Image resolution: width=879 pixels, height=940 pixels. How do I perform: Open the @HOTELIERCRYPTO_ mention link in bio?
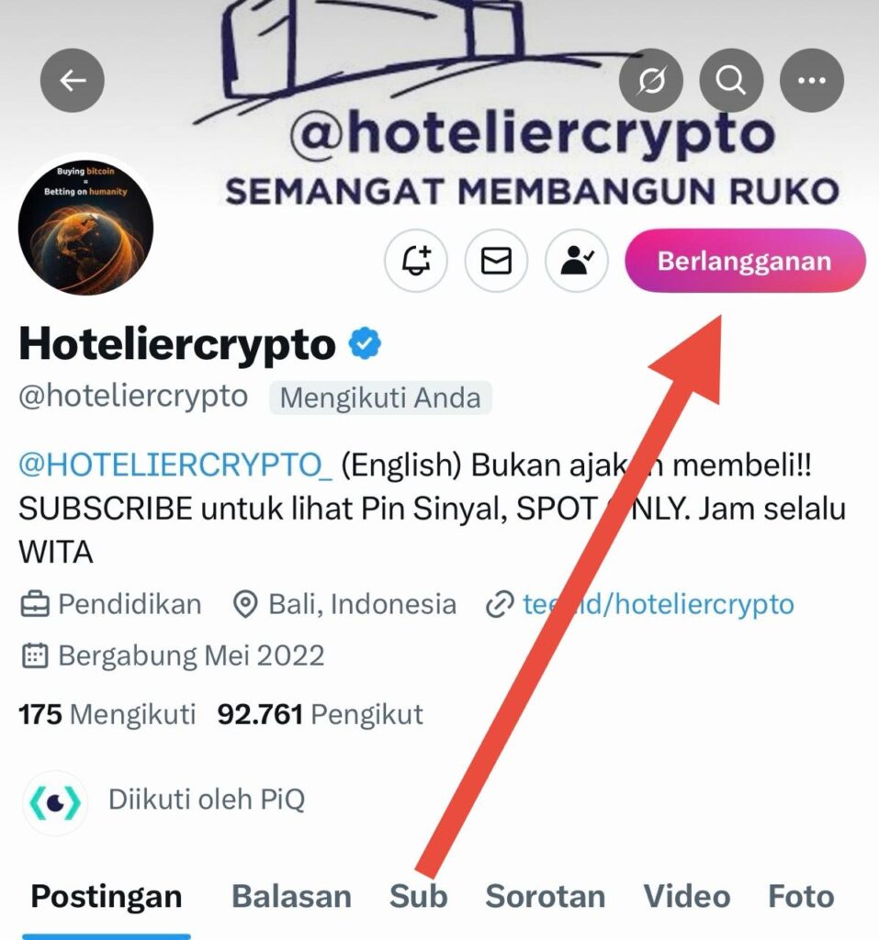click(x=175, y=464)
